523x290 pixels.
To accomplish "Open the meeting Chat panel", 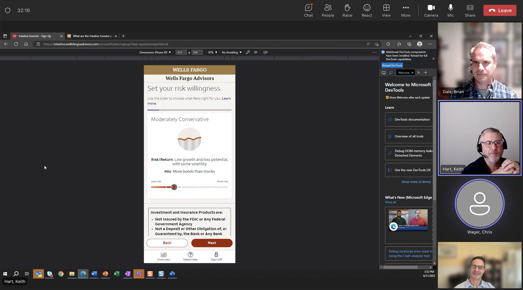I will (x=309, y=10).
